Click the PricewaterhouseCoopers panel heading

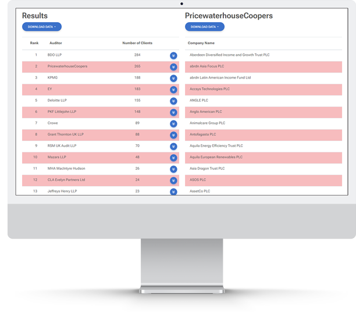[229, 16]
